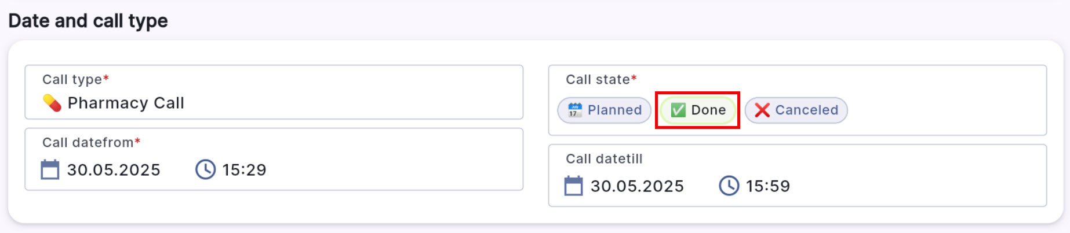Click the green checkmark icon on Done

click(x=678, y=110)
